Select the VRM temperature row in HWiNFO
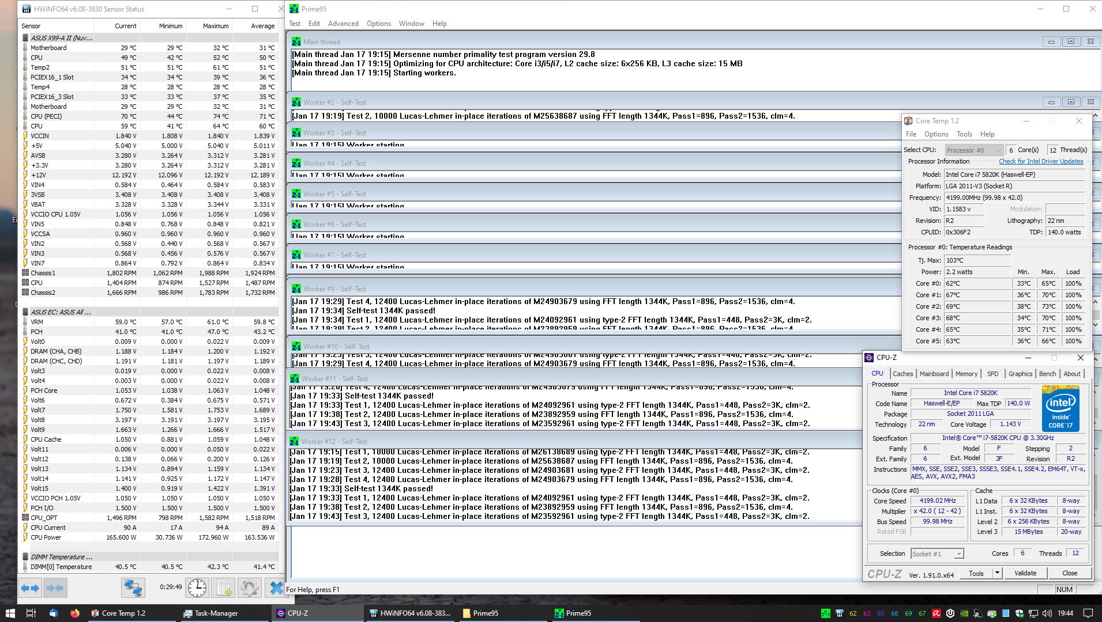The height and width of the screenshot is (622, 1102). [149, 322]
